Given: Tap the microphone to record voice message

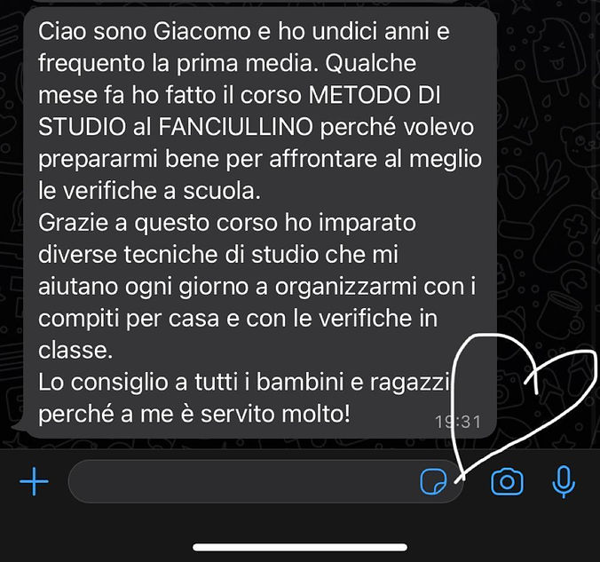Looking at the screenshot, I should click(564, 482).
